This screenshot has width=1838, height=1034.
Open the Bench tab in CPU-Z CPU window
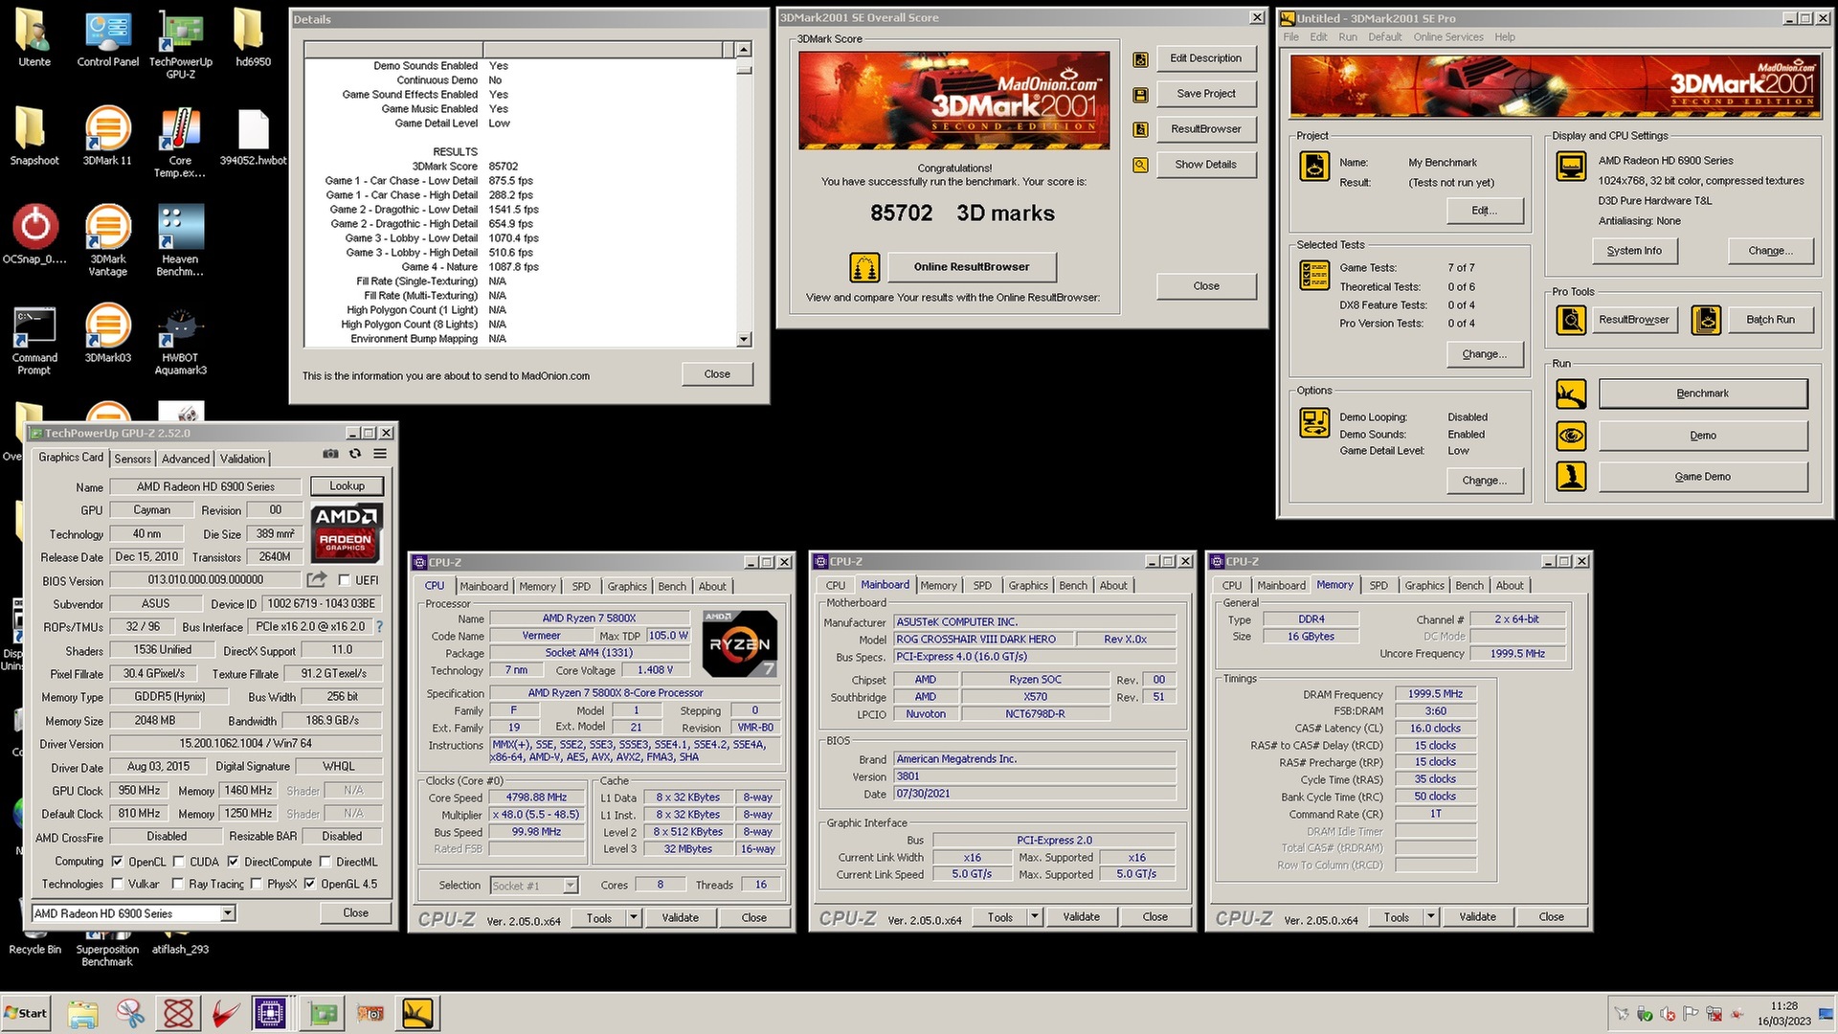(x=672, y=586)
